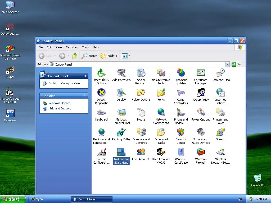Click the Go button
The width and height of the screenshot is (271, 203).
tap(236, 64)
